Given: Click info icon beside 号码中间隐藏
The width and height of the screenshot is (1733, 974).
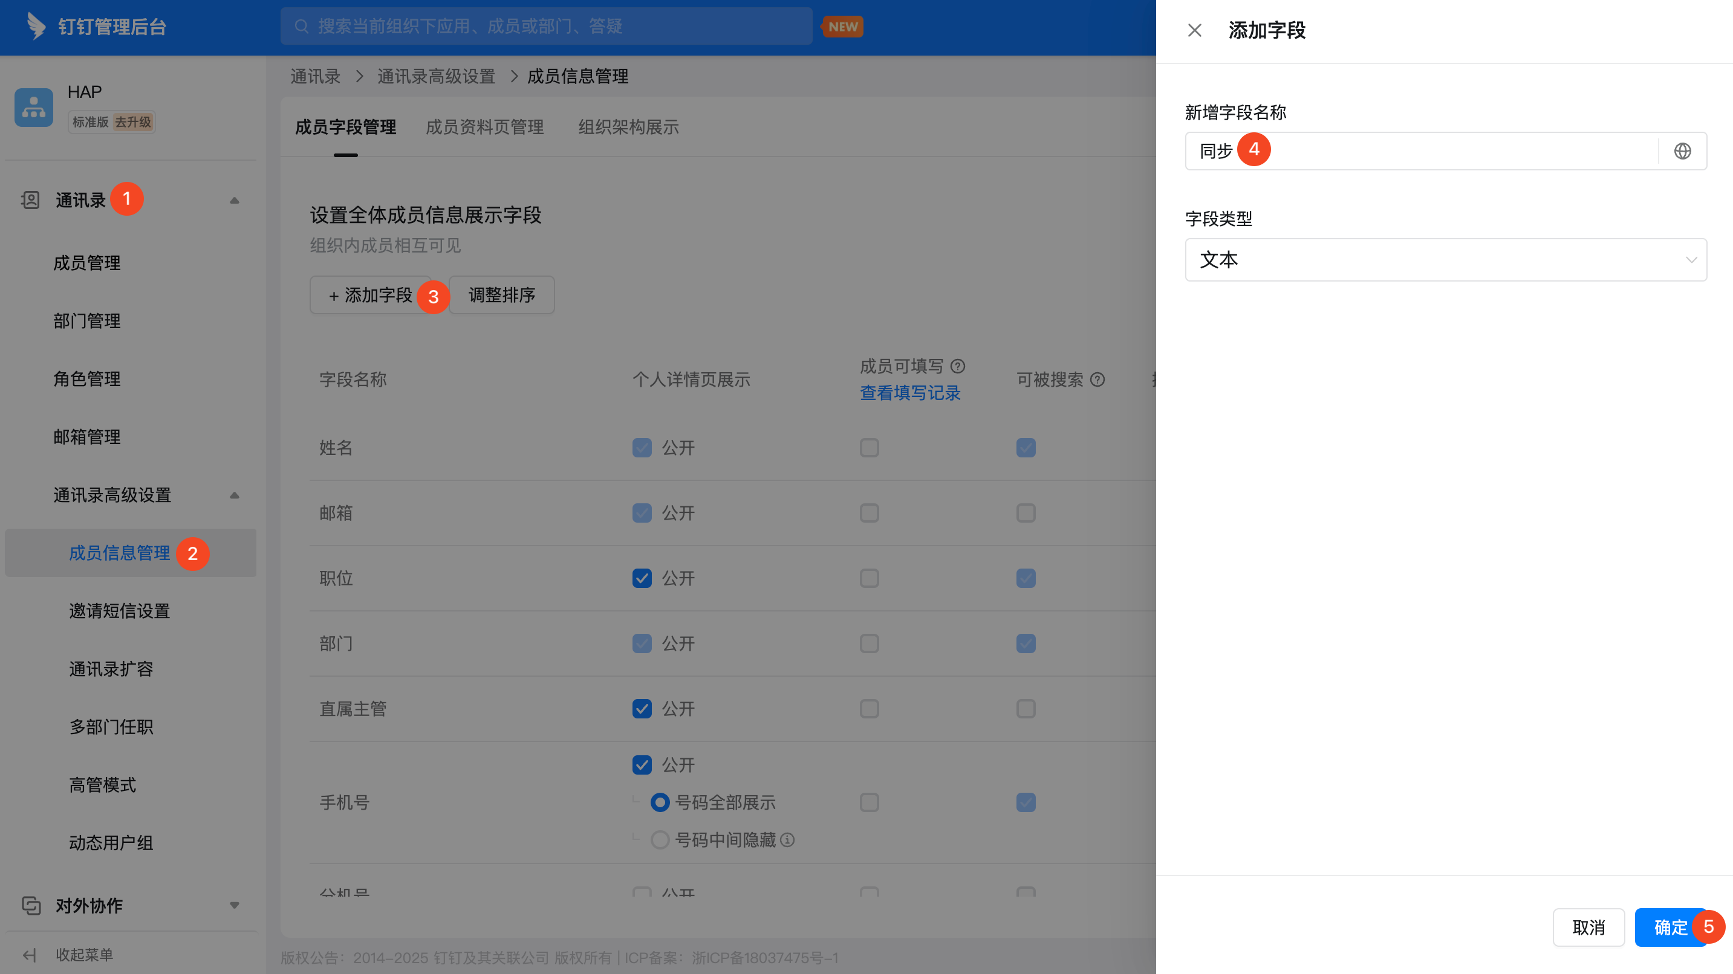Looking at the screenshot, I should (788, 840).
